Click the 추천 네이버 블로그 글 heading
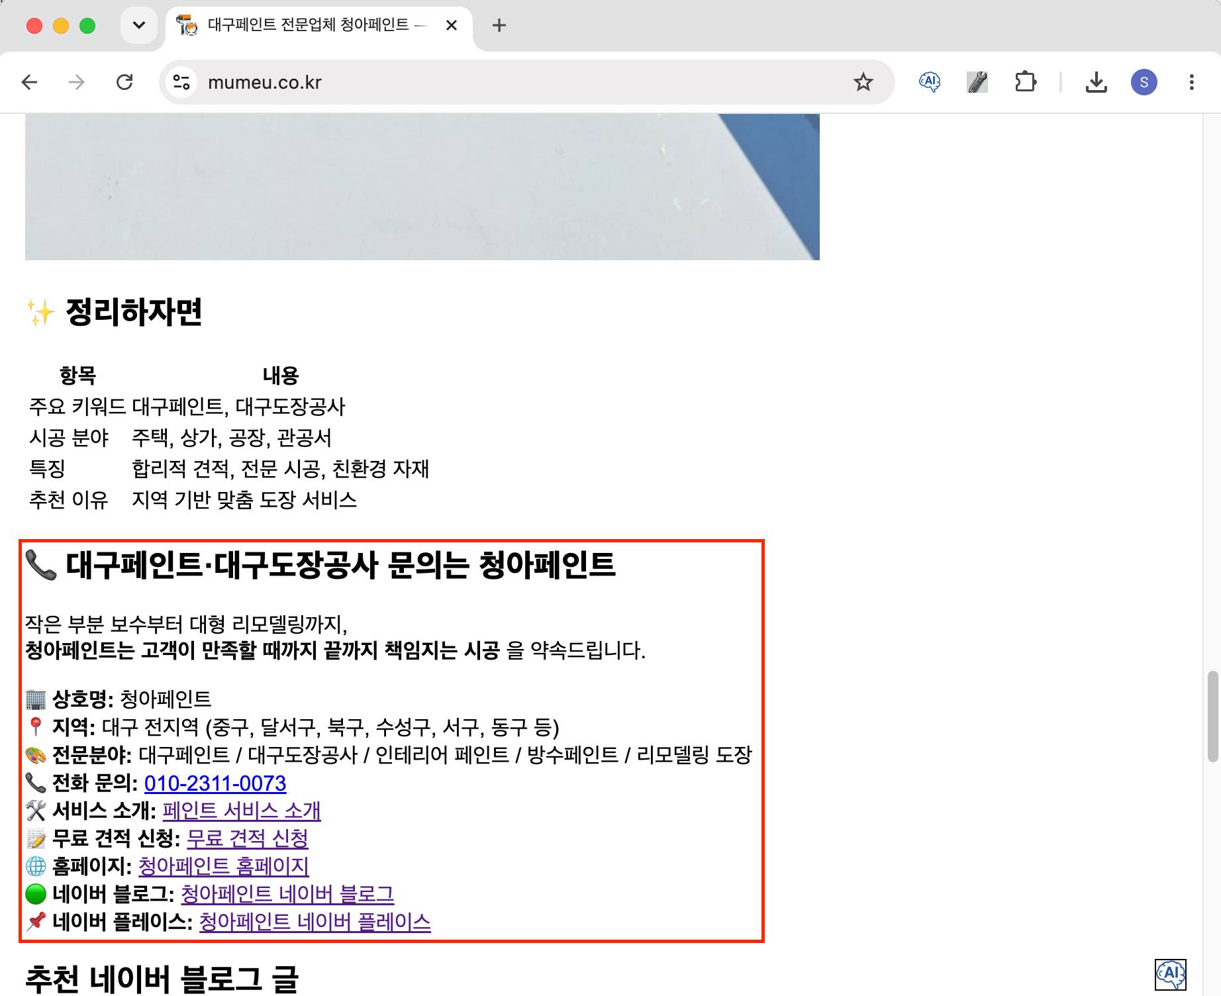This screenshot has height=996, width=1221. pos(162,979)
